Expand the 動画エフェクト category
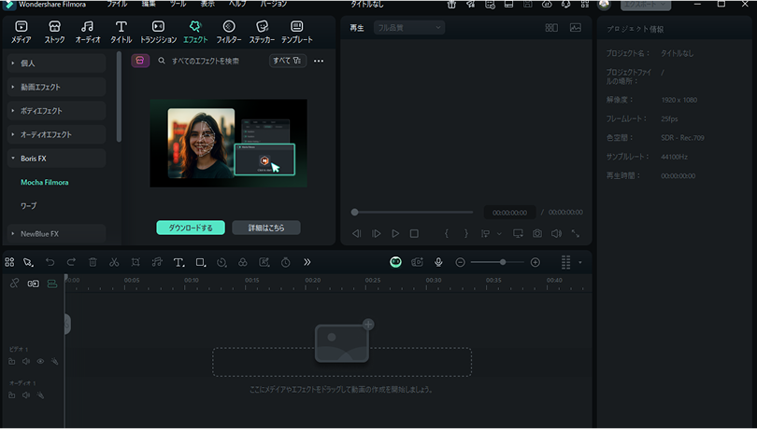757x429 pixels. [x=56, y=87]
